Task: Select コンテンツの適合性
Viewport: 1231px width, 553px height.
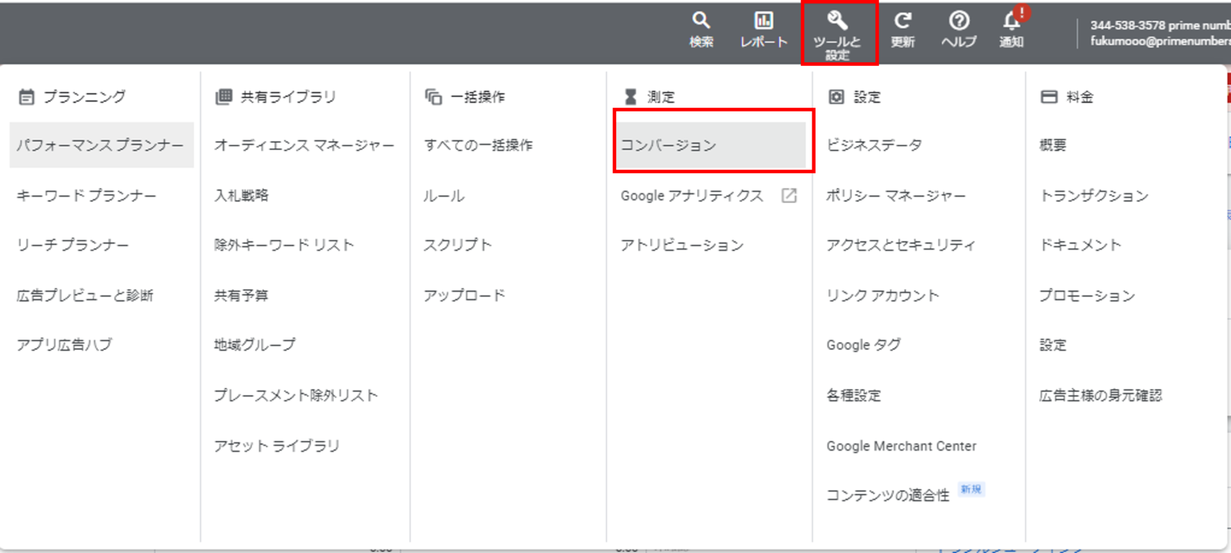Action: 888,495
